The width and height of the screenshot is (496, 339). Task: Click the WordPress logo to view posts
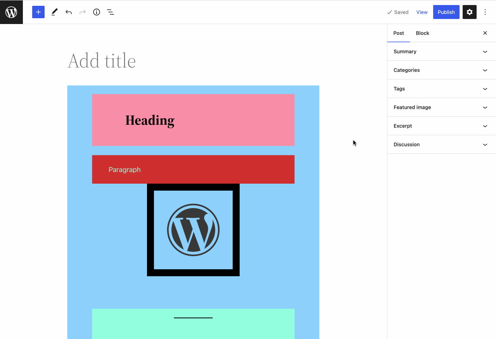coord(11,12)
